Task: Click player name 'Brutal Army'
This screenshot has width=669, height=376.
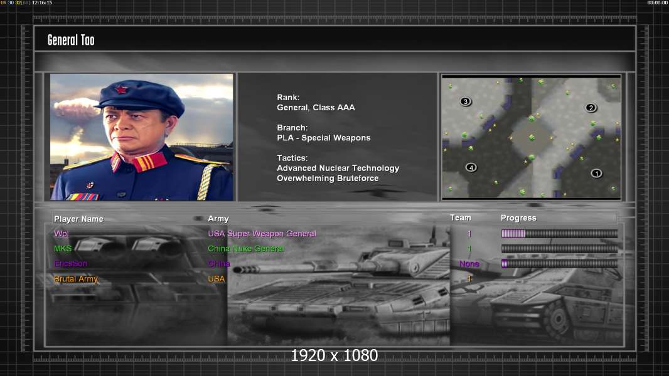Action: tap(76, 278)
